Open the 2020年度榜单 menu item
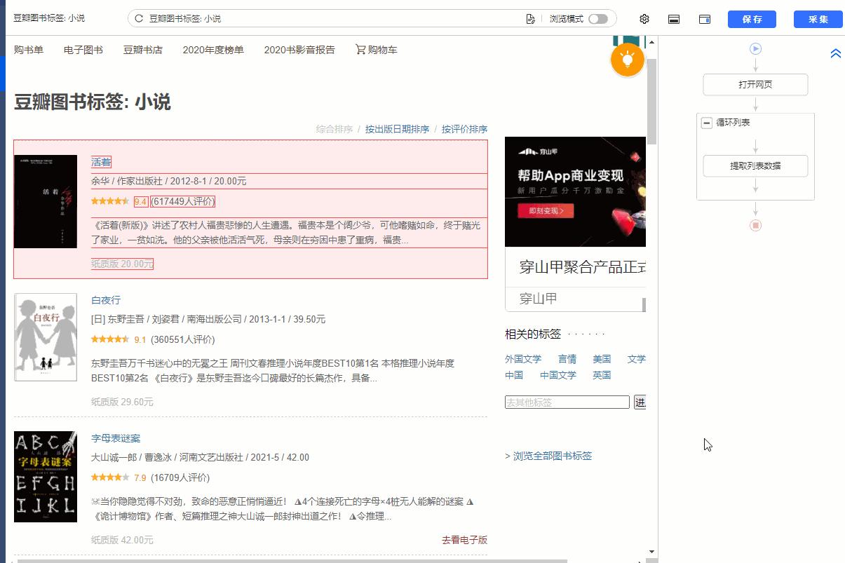The height and width of the screenshot is (563, 845). (213, 50)
